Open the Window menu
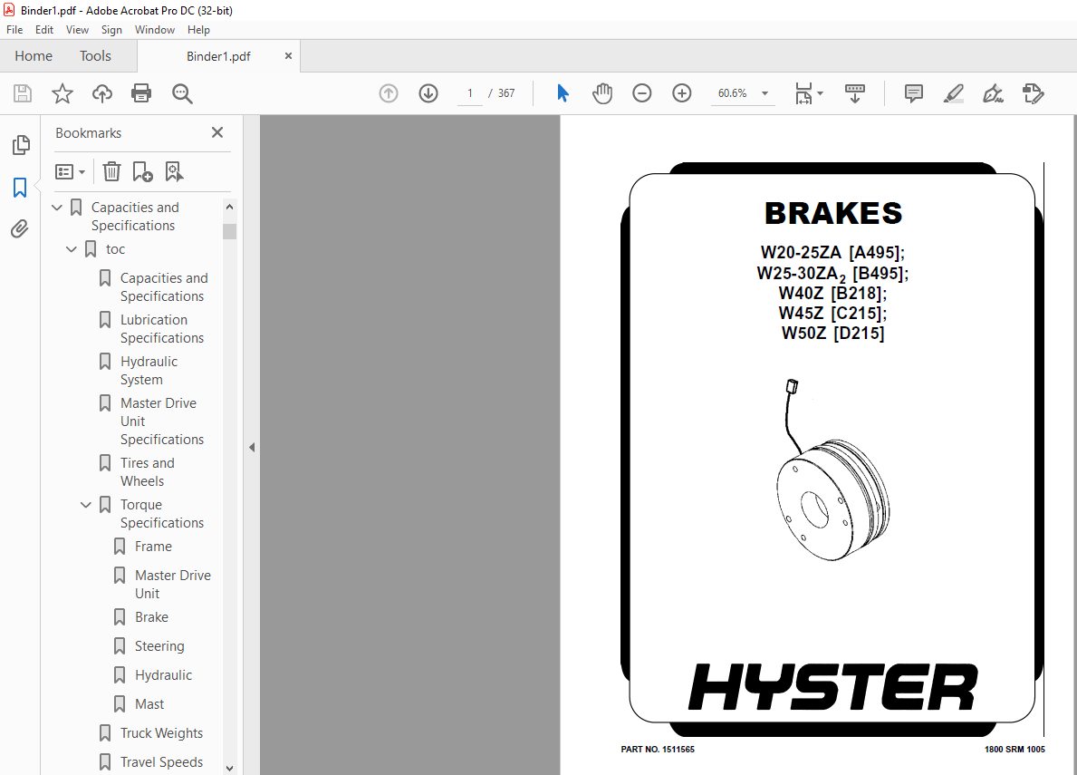1077x775 pixels. pyautogui.click(x=155, y=30)
